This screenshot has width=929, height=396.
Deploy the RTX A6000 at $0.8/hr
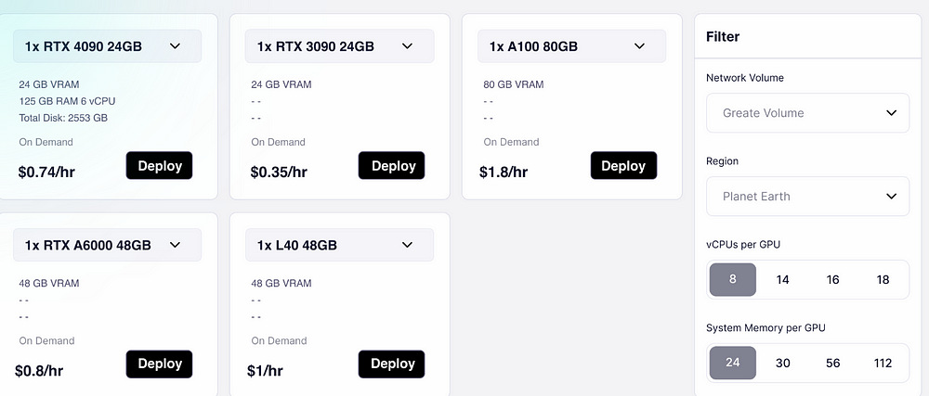coord(159,364)
